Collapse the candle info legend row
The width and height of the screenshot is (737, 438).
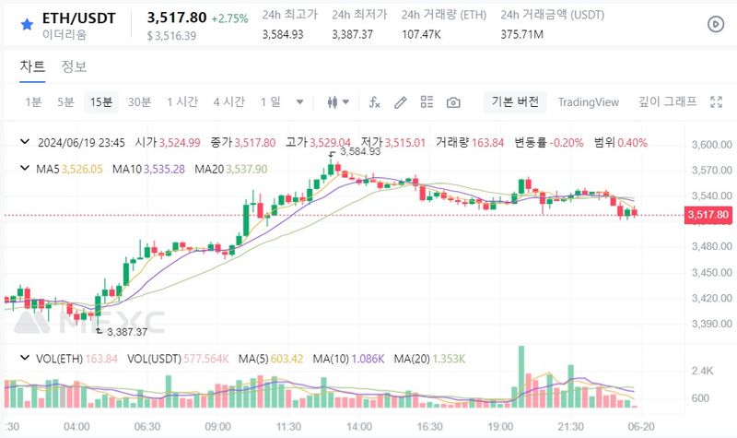tap(26, 142)
